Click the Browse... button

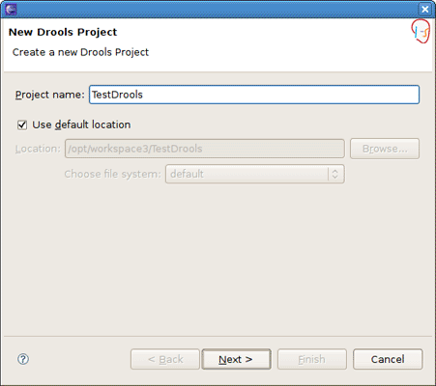[x=385, y=149]
